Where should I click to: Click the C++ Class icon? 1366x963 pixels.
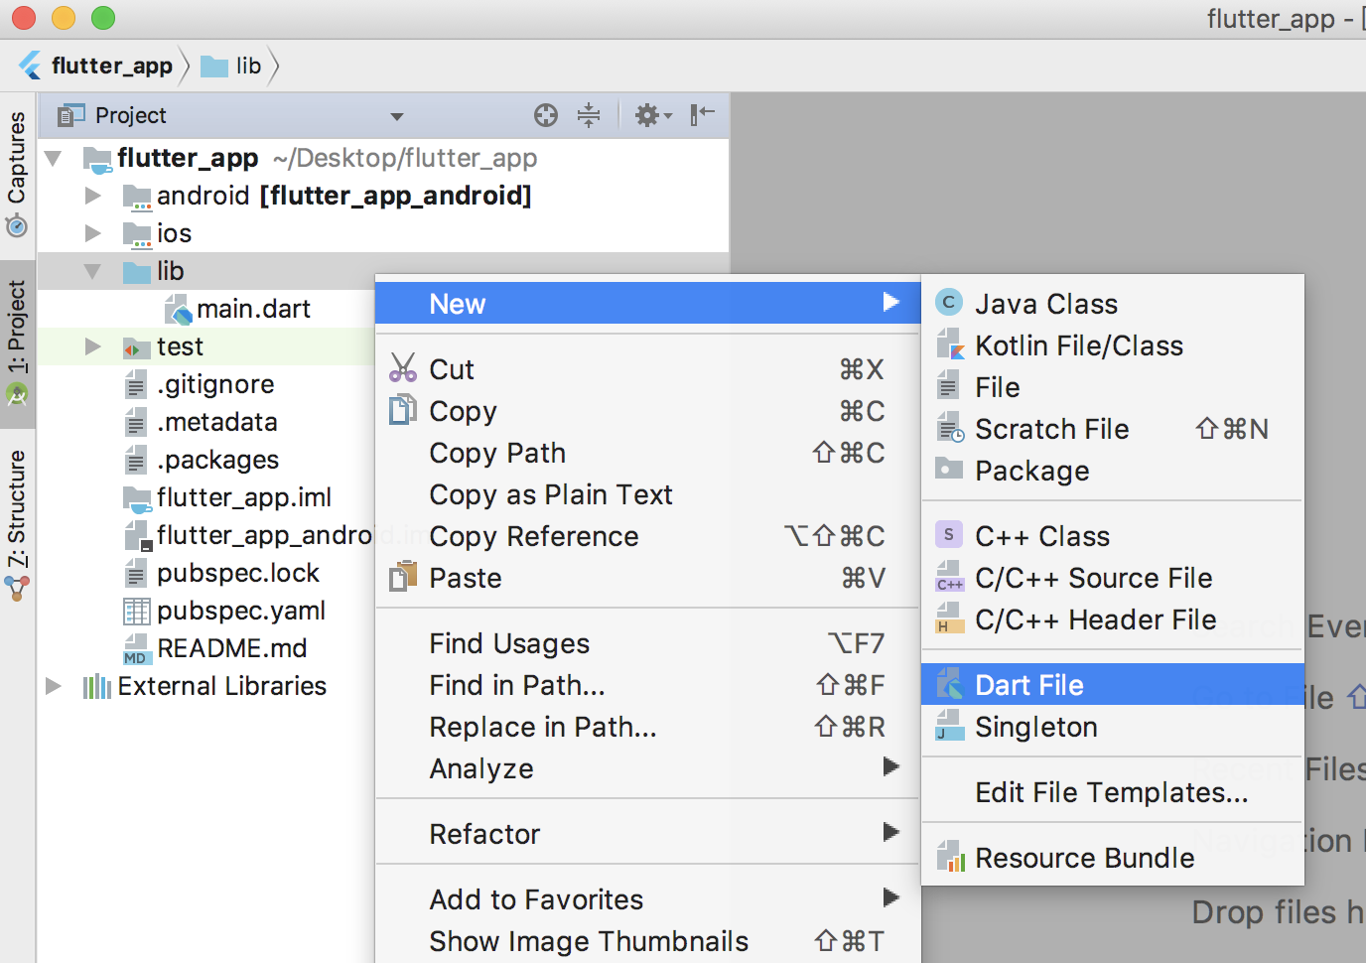coord(949,535)
